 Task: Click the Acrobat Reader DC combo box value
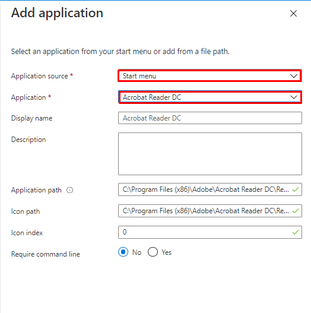(152, 97)
